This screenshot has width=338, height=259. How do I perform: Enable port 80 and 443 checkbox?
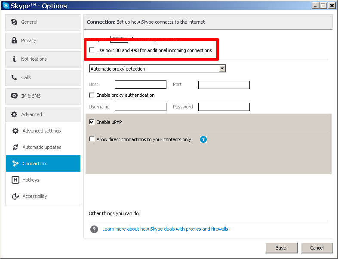pyautogui.click(x=92, y=50)
